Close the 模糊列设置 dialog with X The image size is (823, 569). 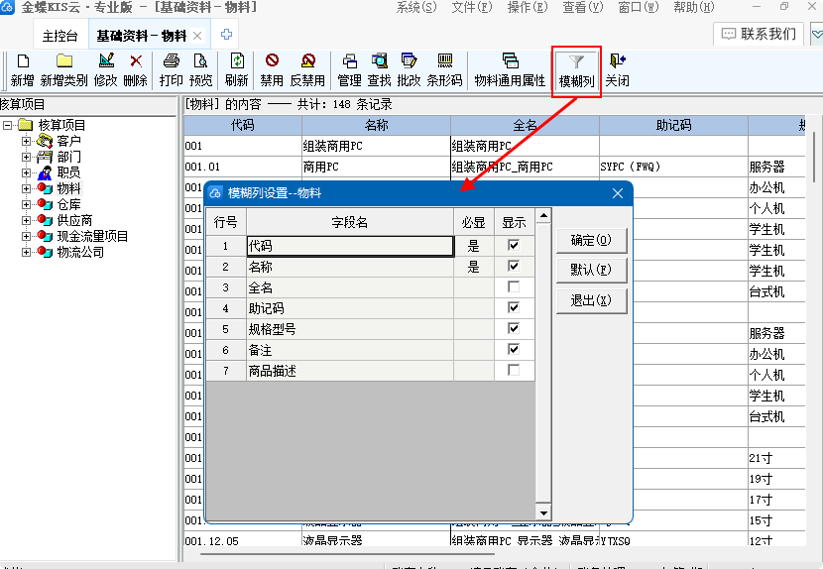tap(618, 193)
